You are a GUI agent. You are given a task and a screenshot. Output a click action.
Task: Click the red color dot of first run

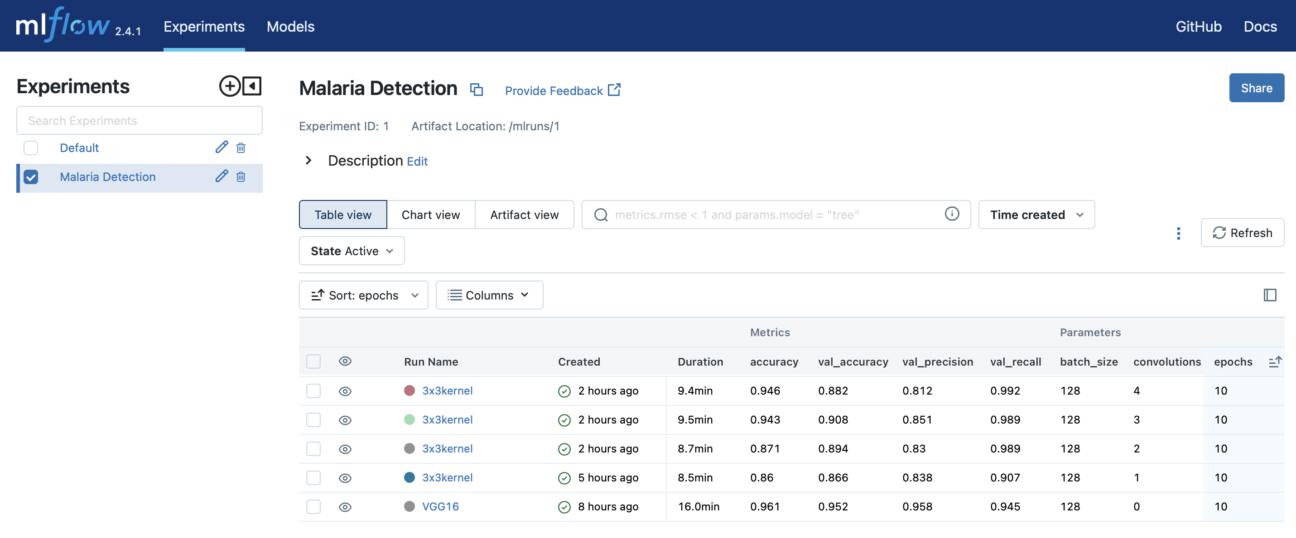tap(410, 390)
